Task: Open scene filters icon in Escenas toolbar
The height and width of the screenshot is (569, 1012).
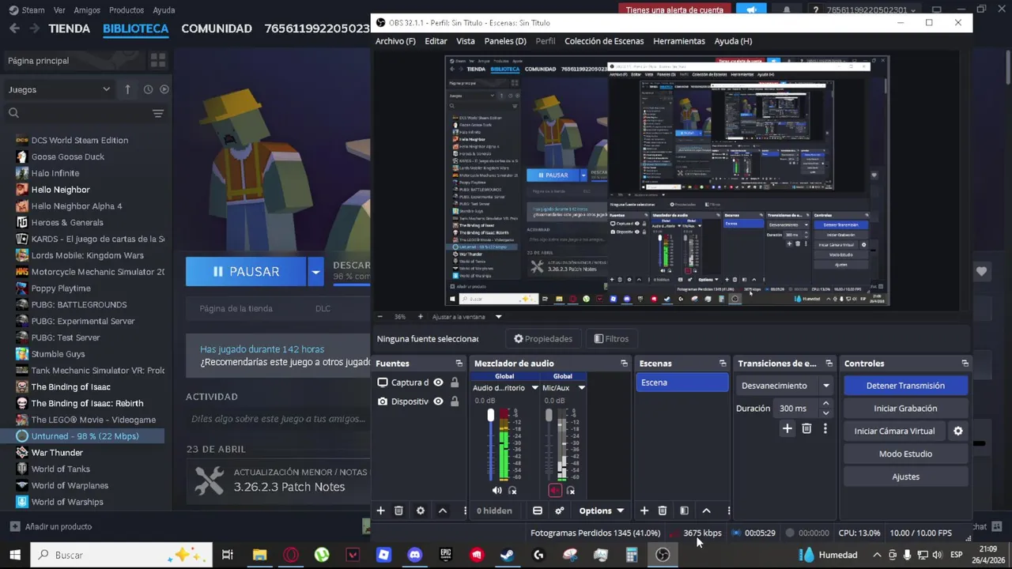Action: pyautogui.click(x=685, y=511)
